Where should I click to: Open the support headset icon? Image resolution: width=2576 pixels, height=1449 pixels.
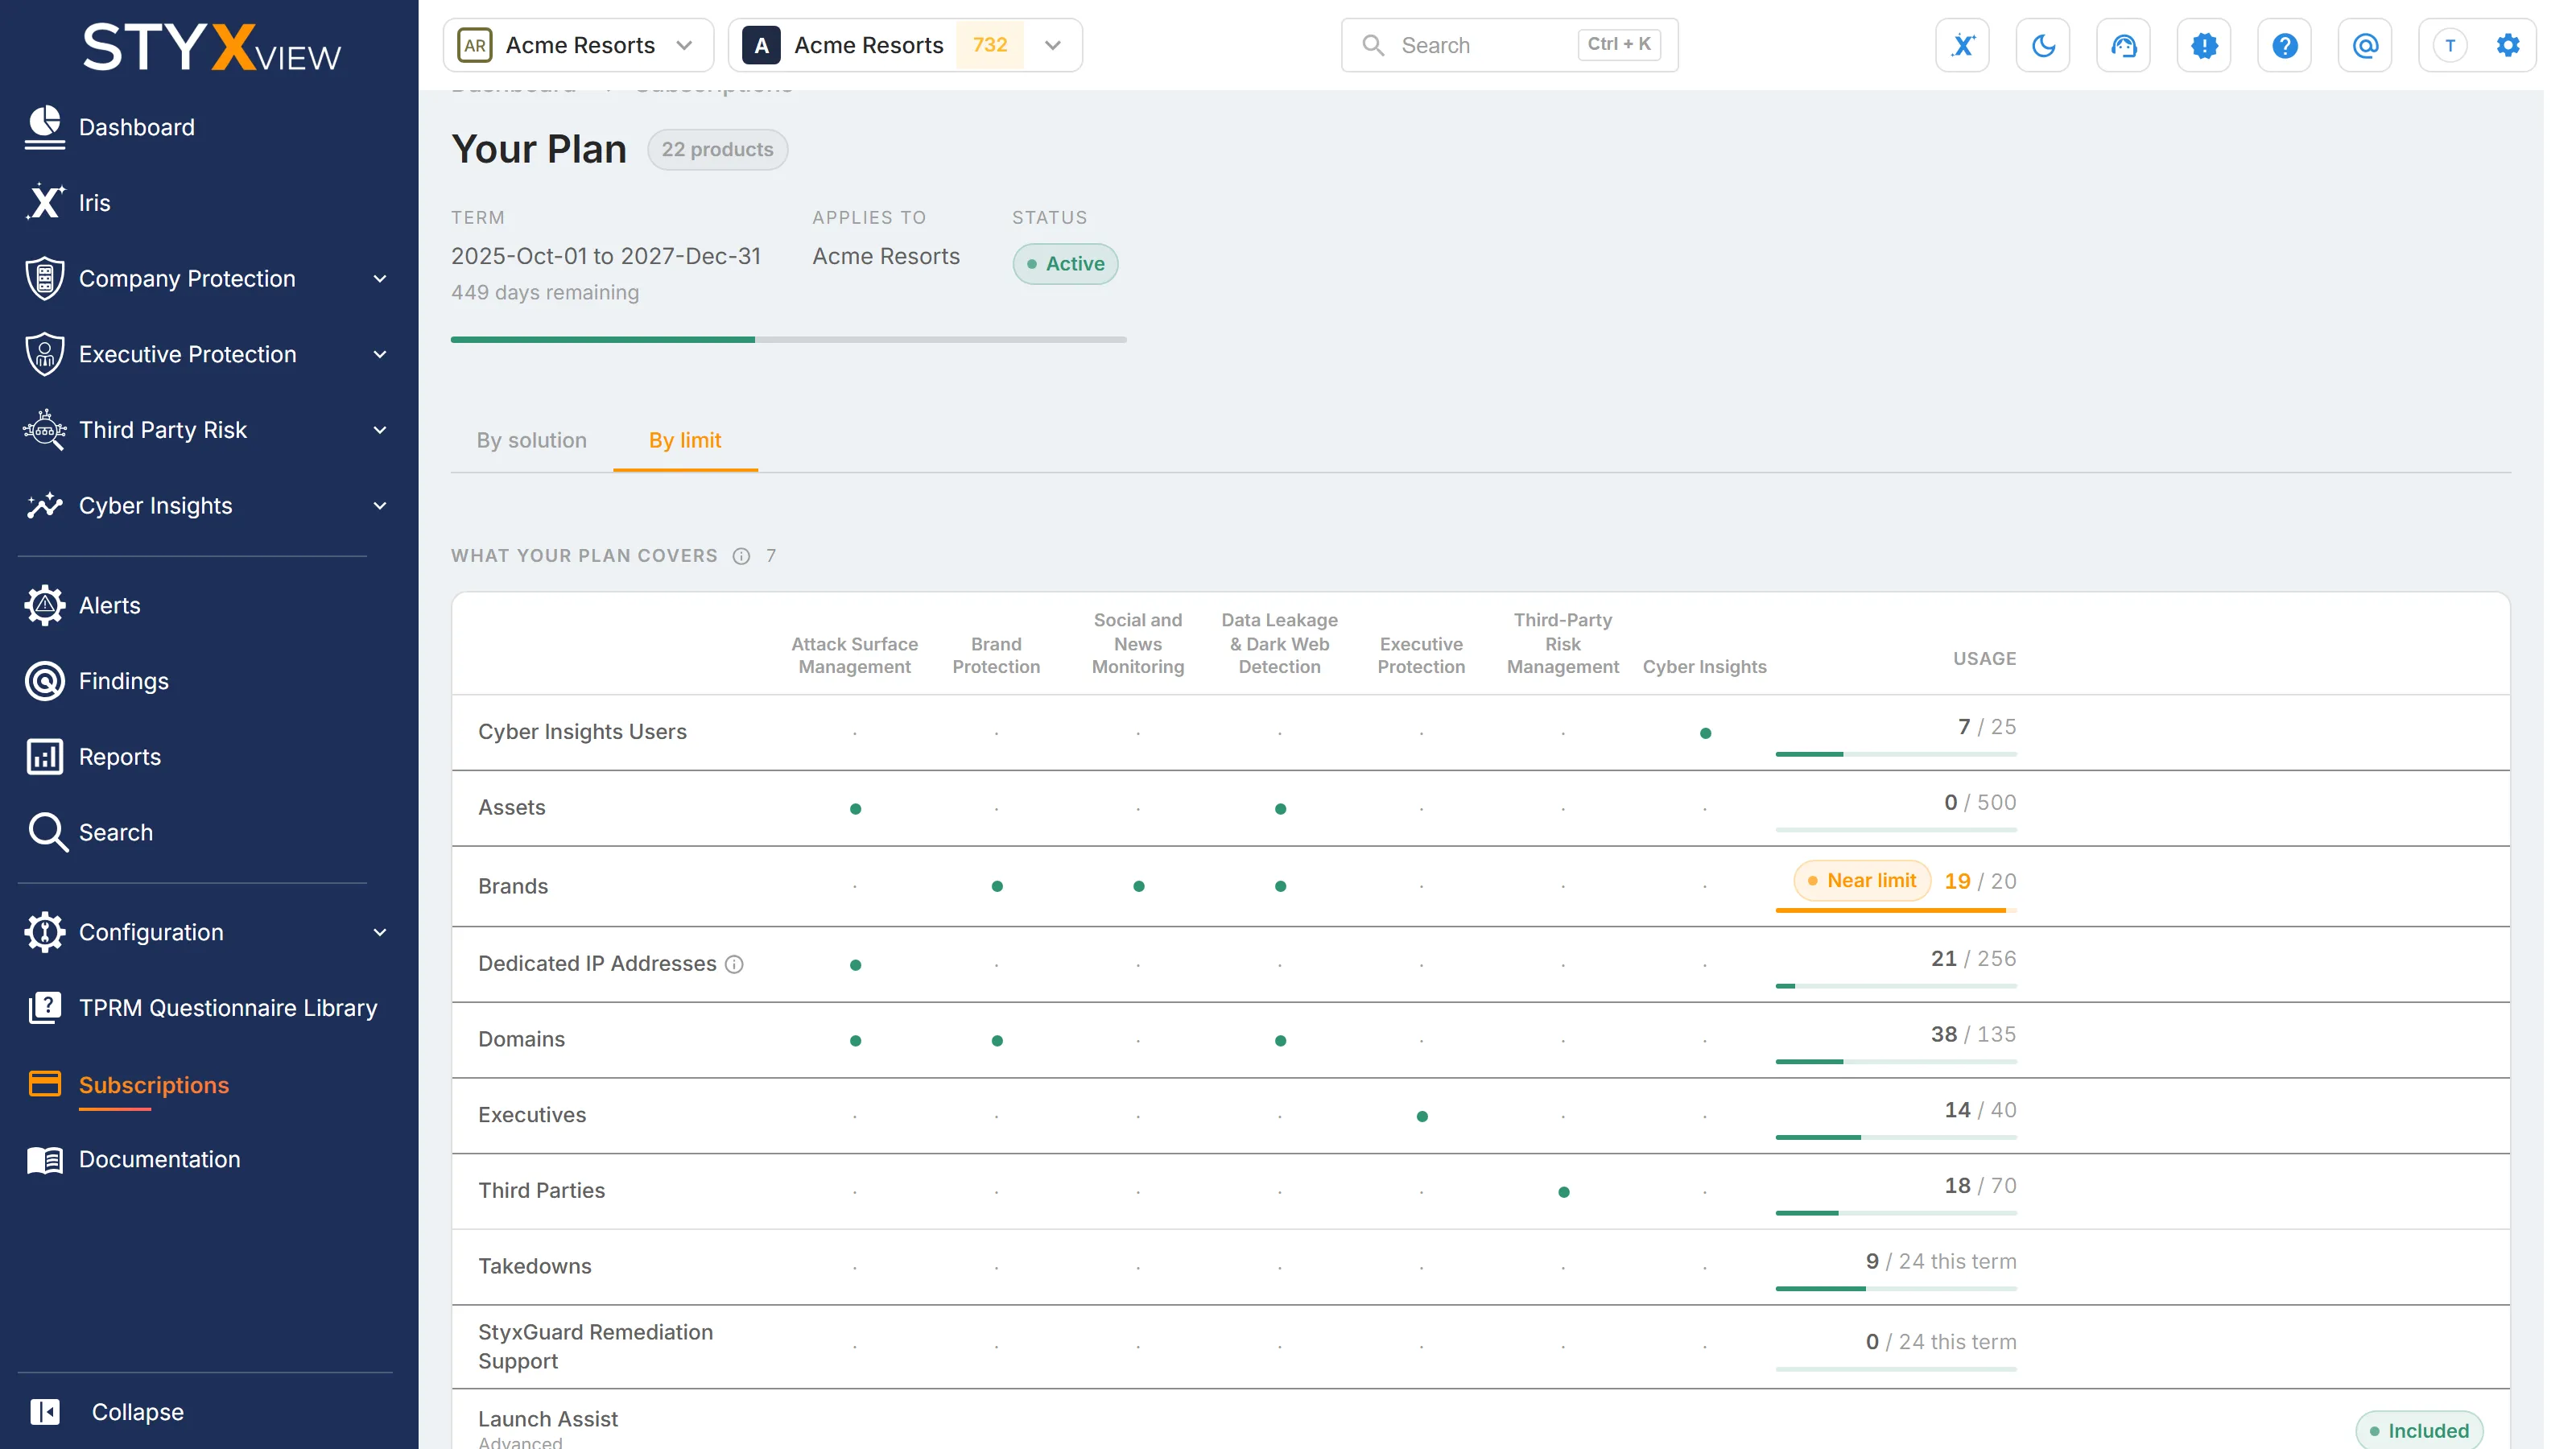pyautogui.click(x=2123, y=45)
